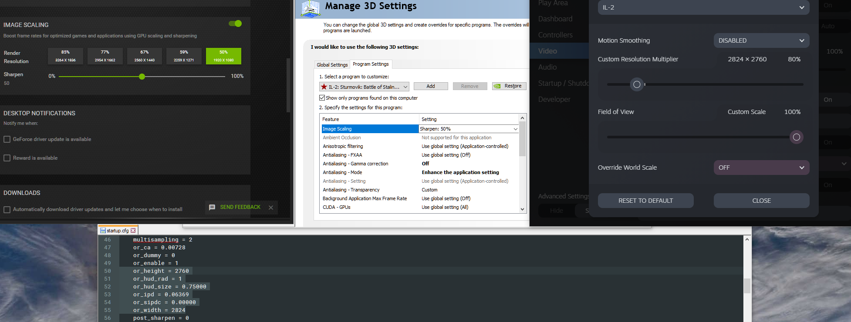Click line number 52 in editor gutter
The width and height of the screenshot is (851, 322).
107,287
